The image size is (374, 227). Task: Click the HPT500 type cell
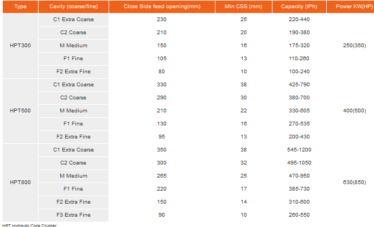click(20, 111)
